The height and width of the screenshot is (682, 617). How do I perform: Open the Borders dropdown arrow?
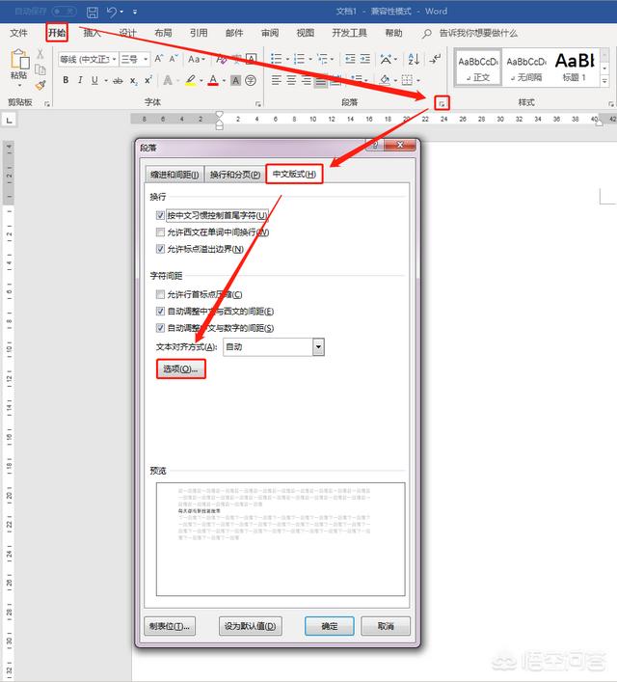click(x=418, y=81)
